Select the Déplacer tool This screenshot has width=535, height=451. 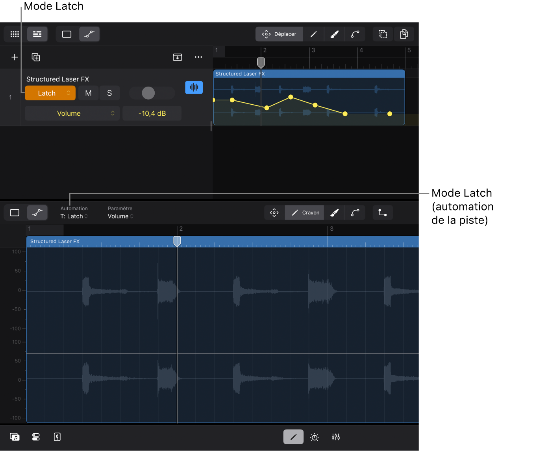(x=280, y=34)
